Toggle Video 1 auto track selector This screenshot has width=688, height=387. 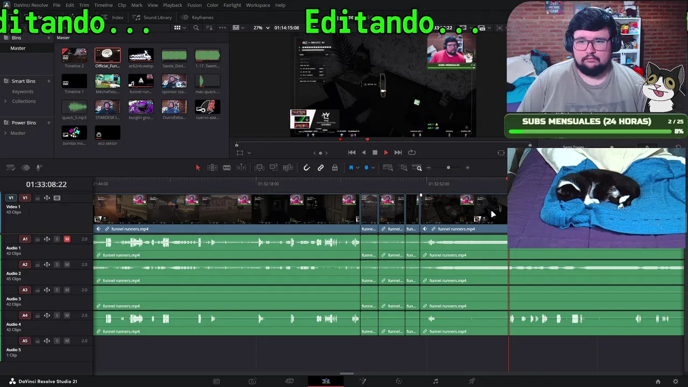coord(47,198)
